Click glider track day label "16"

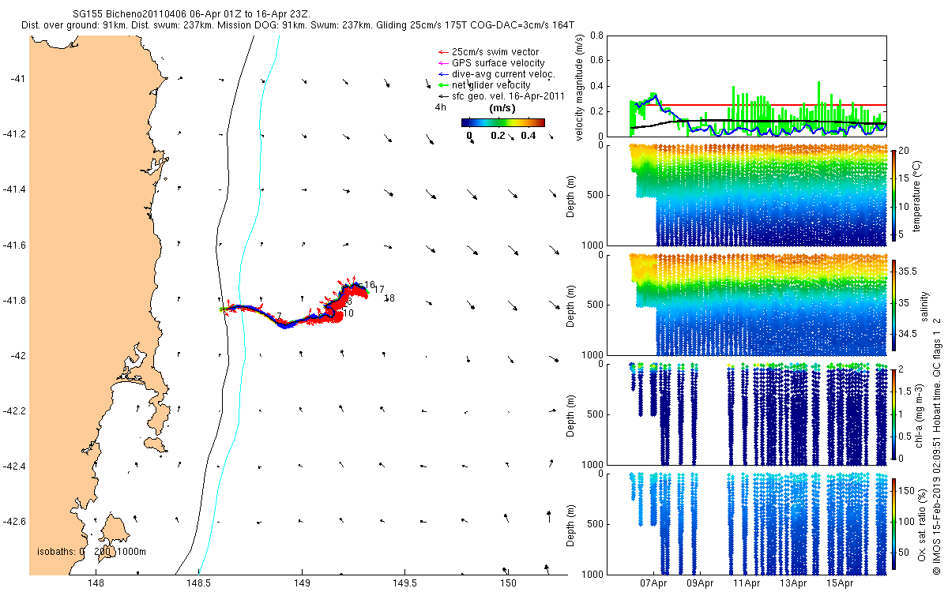pos(370,285)
